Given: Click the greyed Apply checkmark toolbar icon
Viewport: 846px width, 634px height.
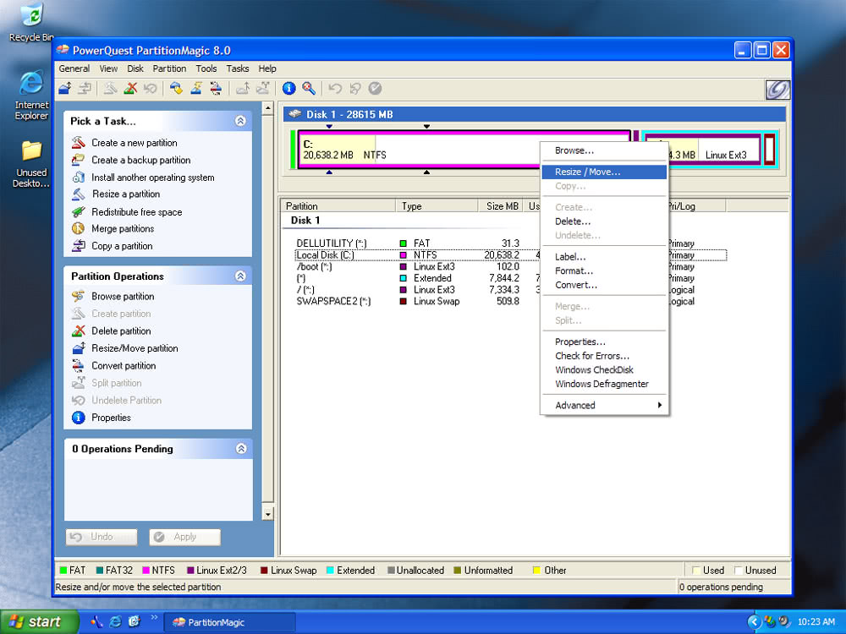Looking at the screenshot, I should (x=375, y=88).
